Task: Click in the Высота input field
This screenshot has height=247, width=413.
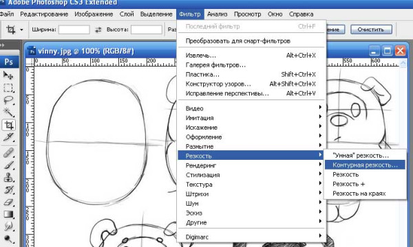Action: pyautogui.click(x=147, y=30)
